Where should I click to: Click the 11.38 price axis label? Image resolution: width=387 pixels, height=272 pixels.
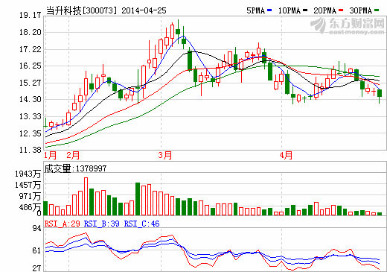(x=31, y=150)
